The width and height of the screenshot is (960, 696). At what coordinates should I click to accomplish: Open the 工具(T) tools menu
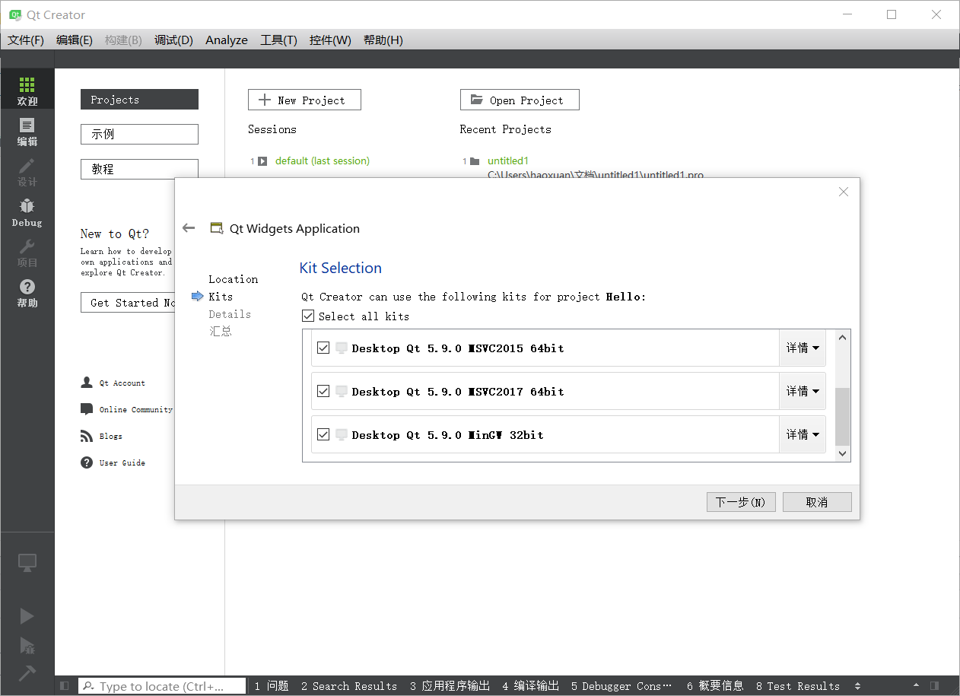pyautogui.click(x=278, y=40)
